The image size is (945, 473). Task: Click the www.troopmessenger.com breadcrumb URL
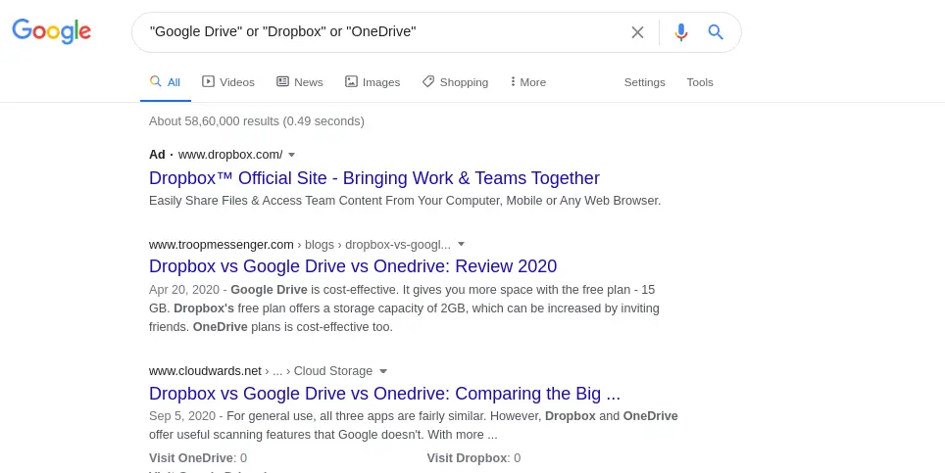point(300,244)
